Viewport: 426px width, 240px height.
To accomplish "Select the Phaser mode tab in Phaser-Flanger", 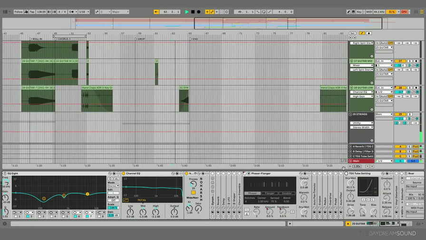I will tap(252, 193).
